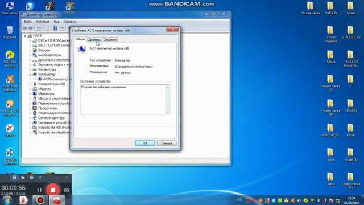Open the Вид menu in Device Manager

[x=56, y=22]
